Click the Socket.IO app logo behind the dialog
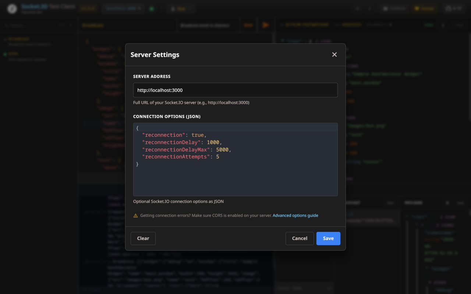 [12, 9]
